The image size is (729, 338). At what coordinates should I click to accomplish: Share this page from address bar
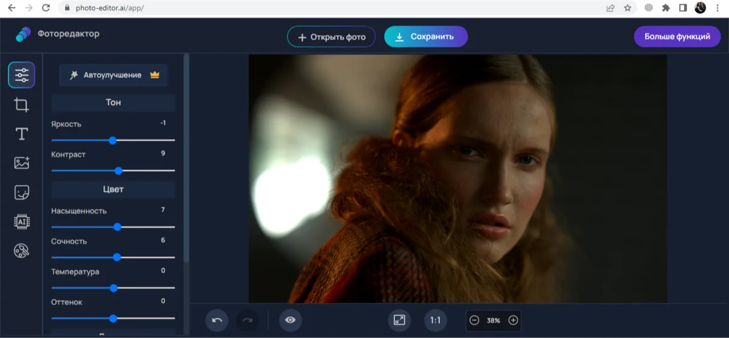pos(610,8)
